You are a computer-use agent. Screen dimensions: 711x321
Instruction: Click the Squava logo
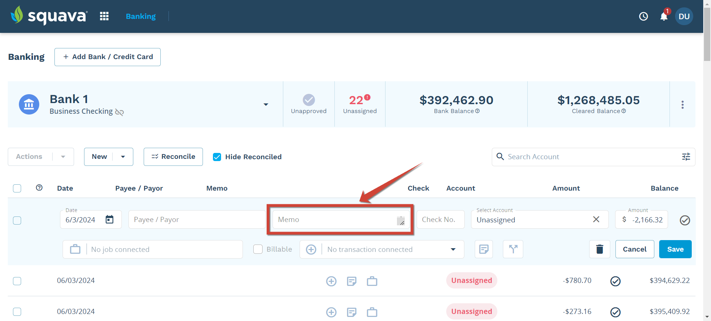[49, 16]
